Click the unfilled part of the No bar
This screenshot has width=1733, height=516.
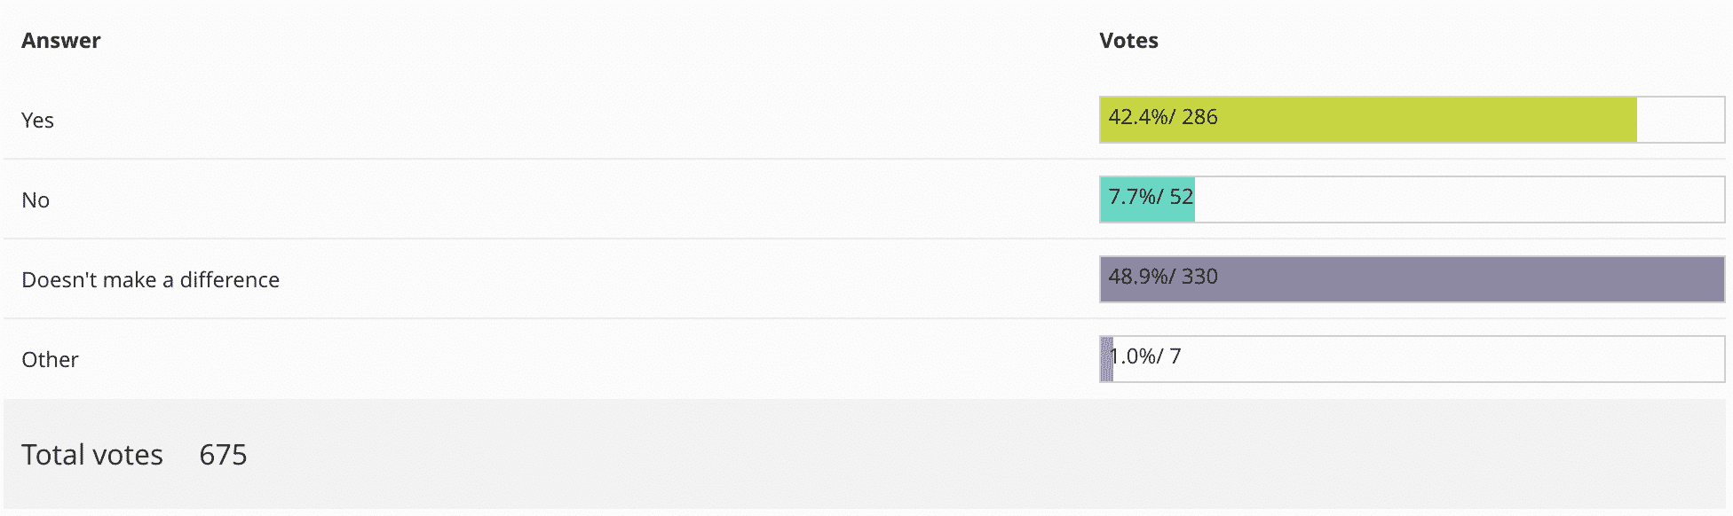(x=1456, y=199)
